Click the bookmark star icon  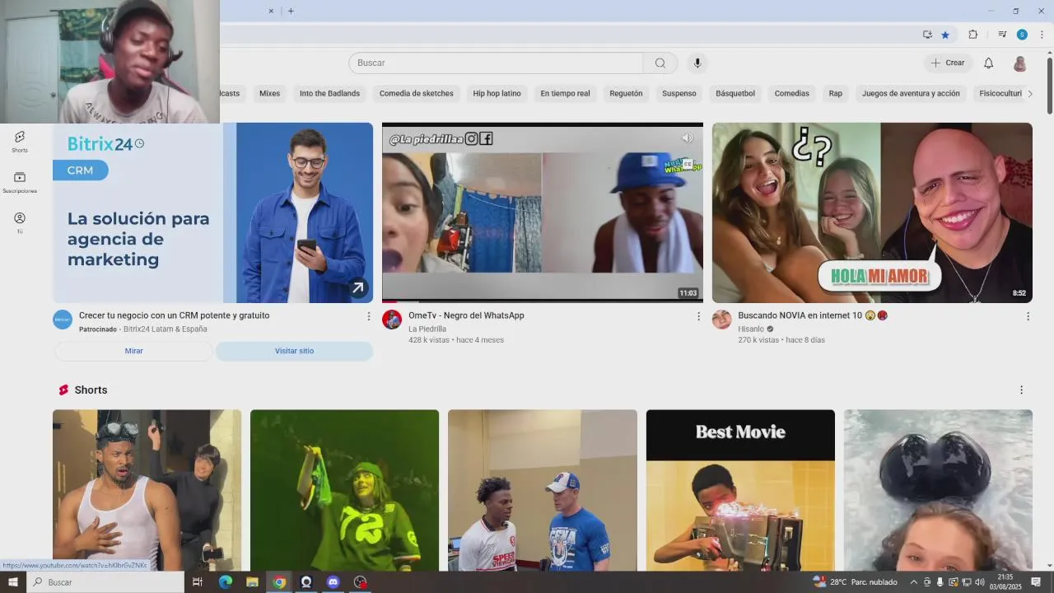click(x=945, y=35)
